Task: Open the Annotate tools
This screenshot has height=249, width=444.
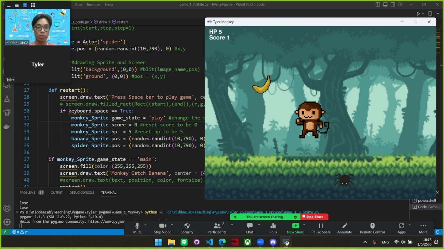Action: click(x=345, y=228)
